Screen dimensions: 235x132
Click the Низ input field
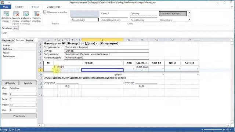click(x=23, y=110)
